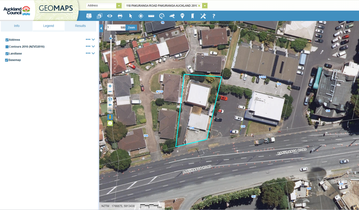This screenshot has height=210, width=359.
Task: Click the map zoom in plus button
Action: click(110, 86)
